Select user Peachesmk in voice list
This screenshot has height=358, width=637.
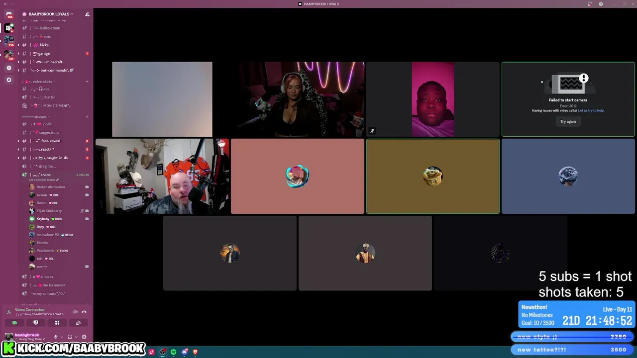[59, 251]
